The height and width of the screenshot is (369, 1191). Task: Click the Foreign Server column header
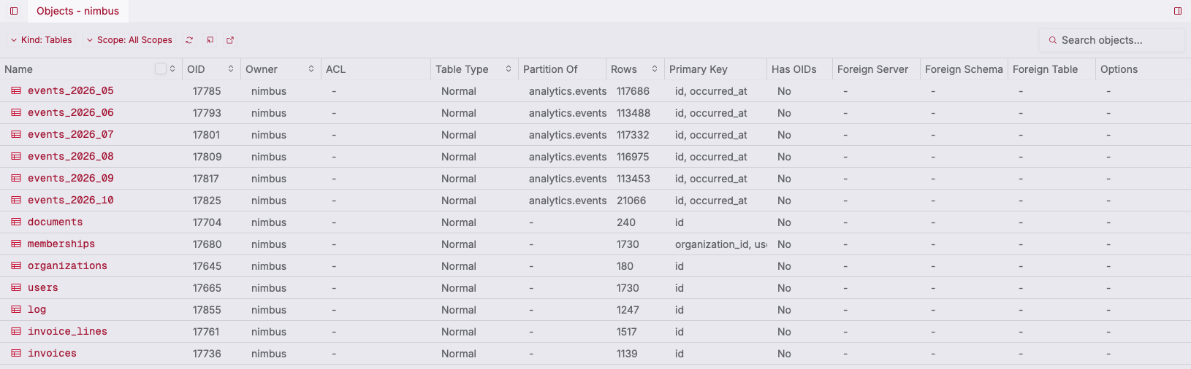point(876,69)
